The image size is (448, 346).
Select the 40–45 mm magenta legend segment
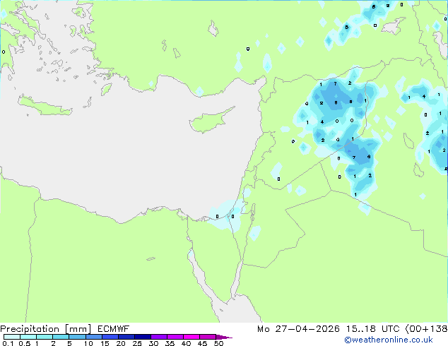tap(191, 337)
